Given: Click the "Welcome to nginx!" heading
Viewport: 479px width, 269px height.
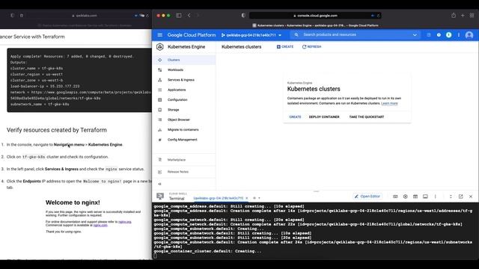Looking at the screenshot, I should click(73, 202).
